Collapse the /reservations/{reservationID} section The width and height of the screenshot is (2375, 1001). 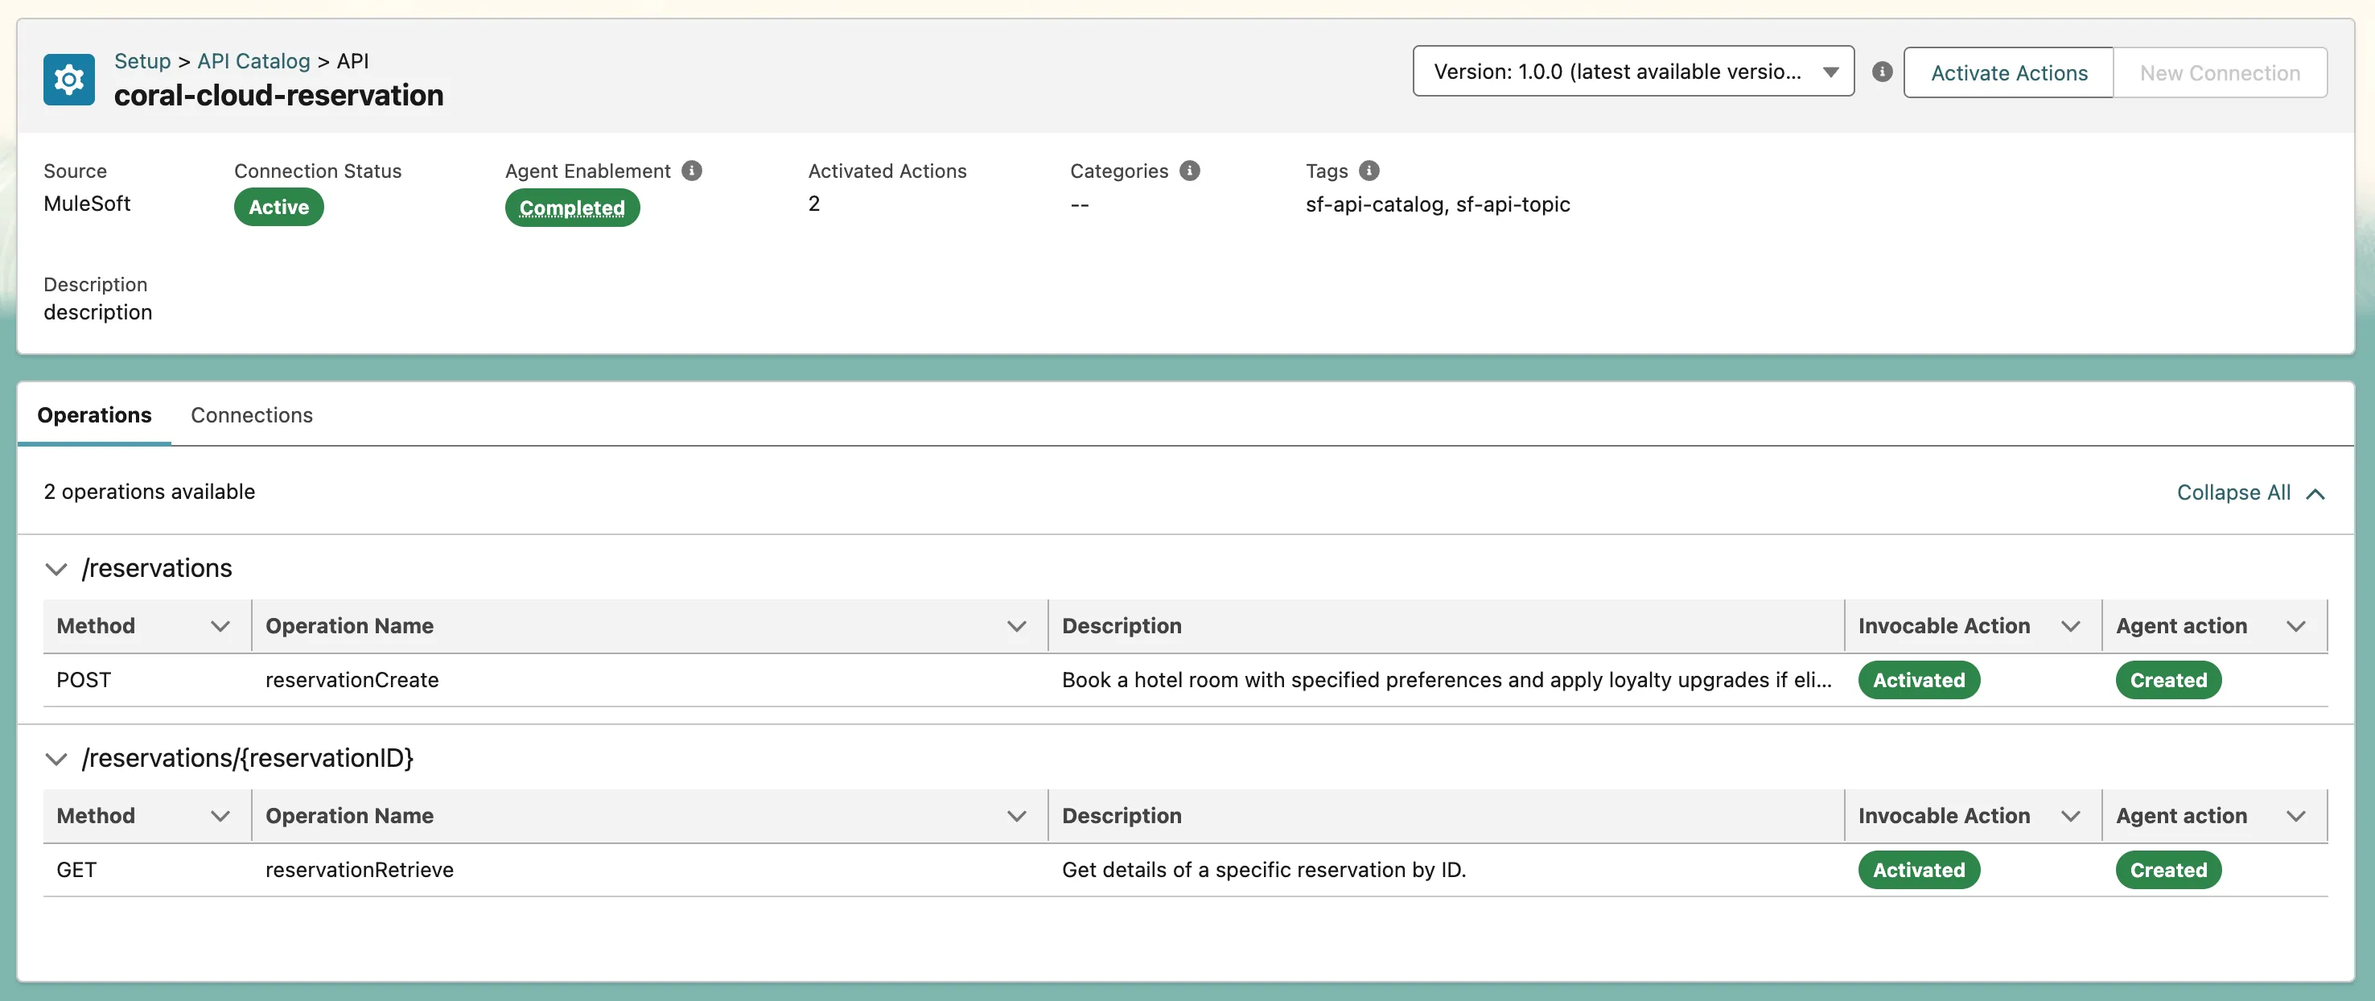(56, 760)
